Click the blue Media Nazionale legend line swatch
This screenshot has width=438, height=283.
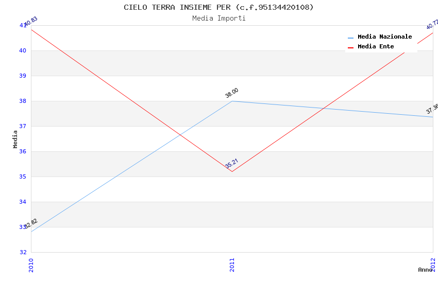[351, 38]
